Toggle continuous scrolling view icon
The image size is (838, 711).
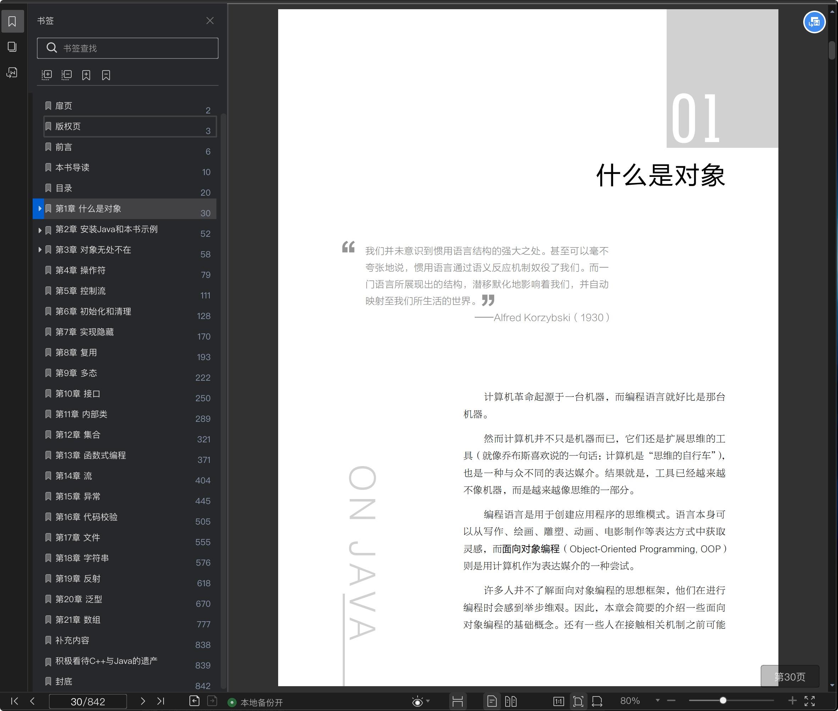[x=458, y=701]
